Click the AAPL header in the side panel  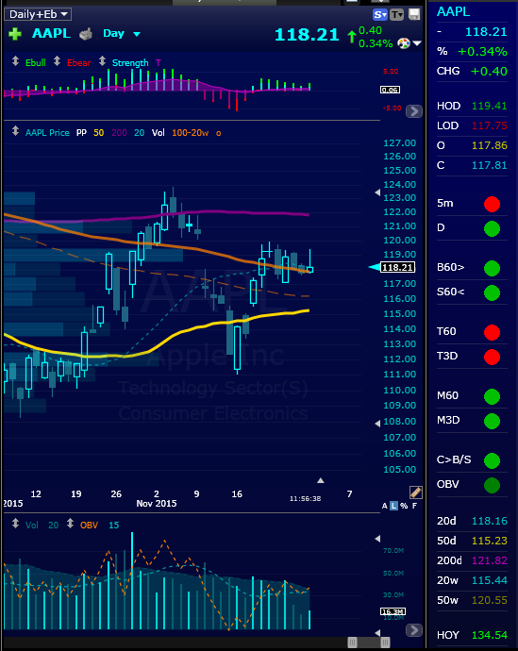pos(453,11)
